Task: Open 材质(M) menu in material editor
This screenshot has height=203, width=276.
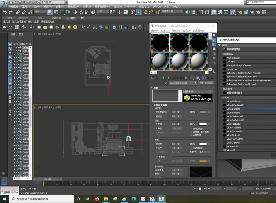Action: pos(165,31)
